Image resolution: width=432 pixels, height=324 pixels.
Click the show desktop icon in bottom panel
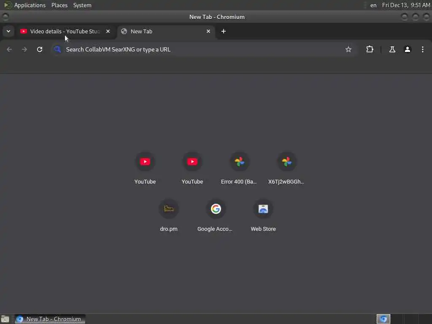(5, 319)
